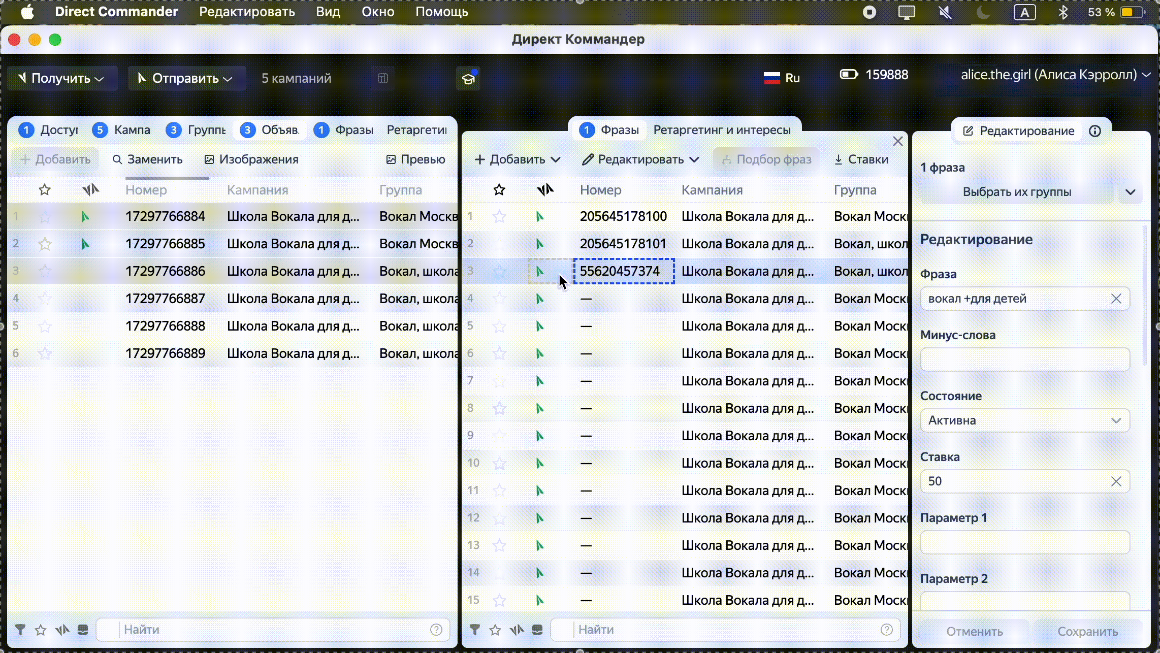The width and height of the screenshot is (1160, 653).
Task: Toggle favorite star on phrase row 1
Action: click(499, 217)
